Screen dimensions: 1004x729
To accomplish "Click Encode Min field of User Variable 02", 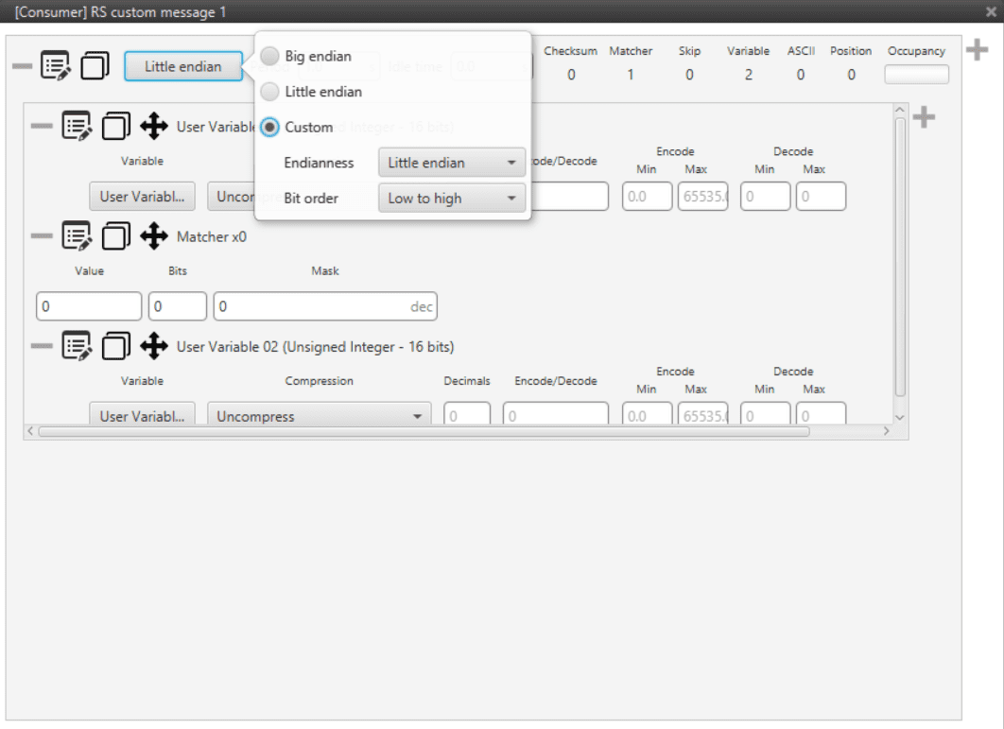I will (647, 416).
